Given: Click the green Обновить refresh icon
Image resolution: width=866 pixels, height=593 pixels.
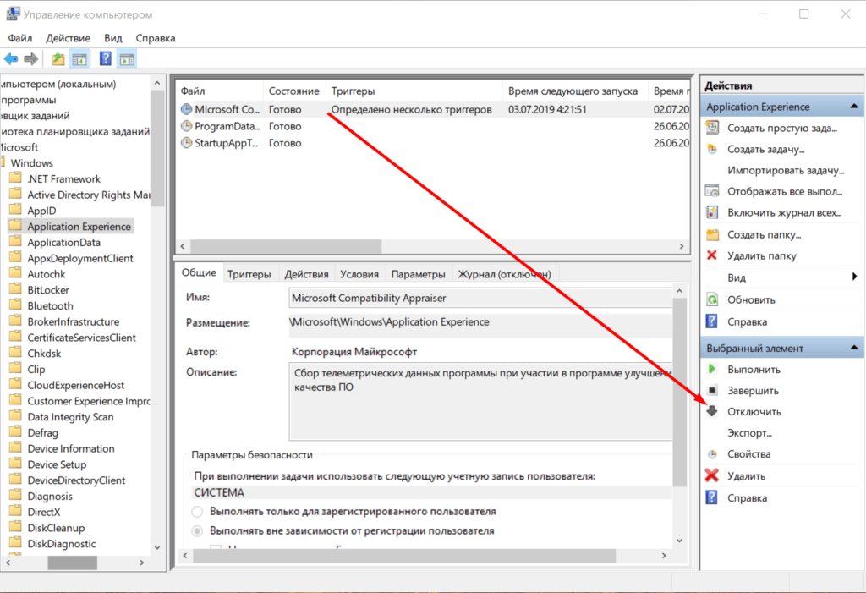Looking at the screenshot, I should tap(712, 299).
